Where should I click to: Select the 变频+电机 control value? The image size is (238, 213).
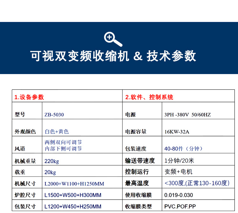pos(178,172)
